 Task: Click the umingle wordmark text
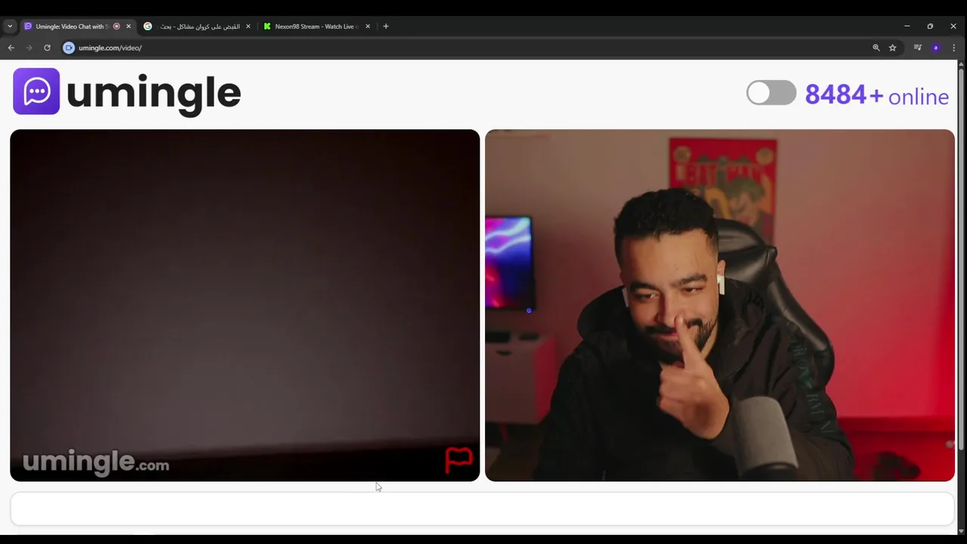(153, 94)
